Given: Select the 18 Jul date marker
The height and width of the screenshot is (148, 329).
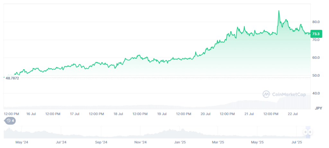Looking at the screenshot, I should click(x=118, y=114).
